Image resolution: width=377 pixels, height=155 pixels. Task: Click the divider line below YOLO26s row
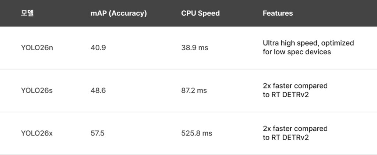coord(188,112)
